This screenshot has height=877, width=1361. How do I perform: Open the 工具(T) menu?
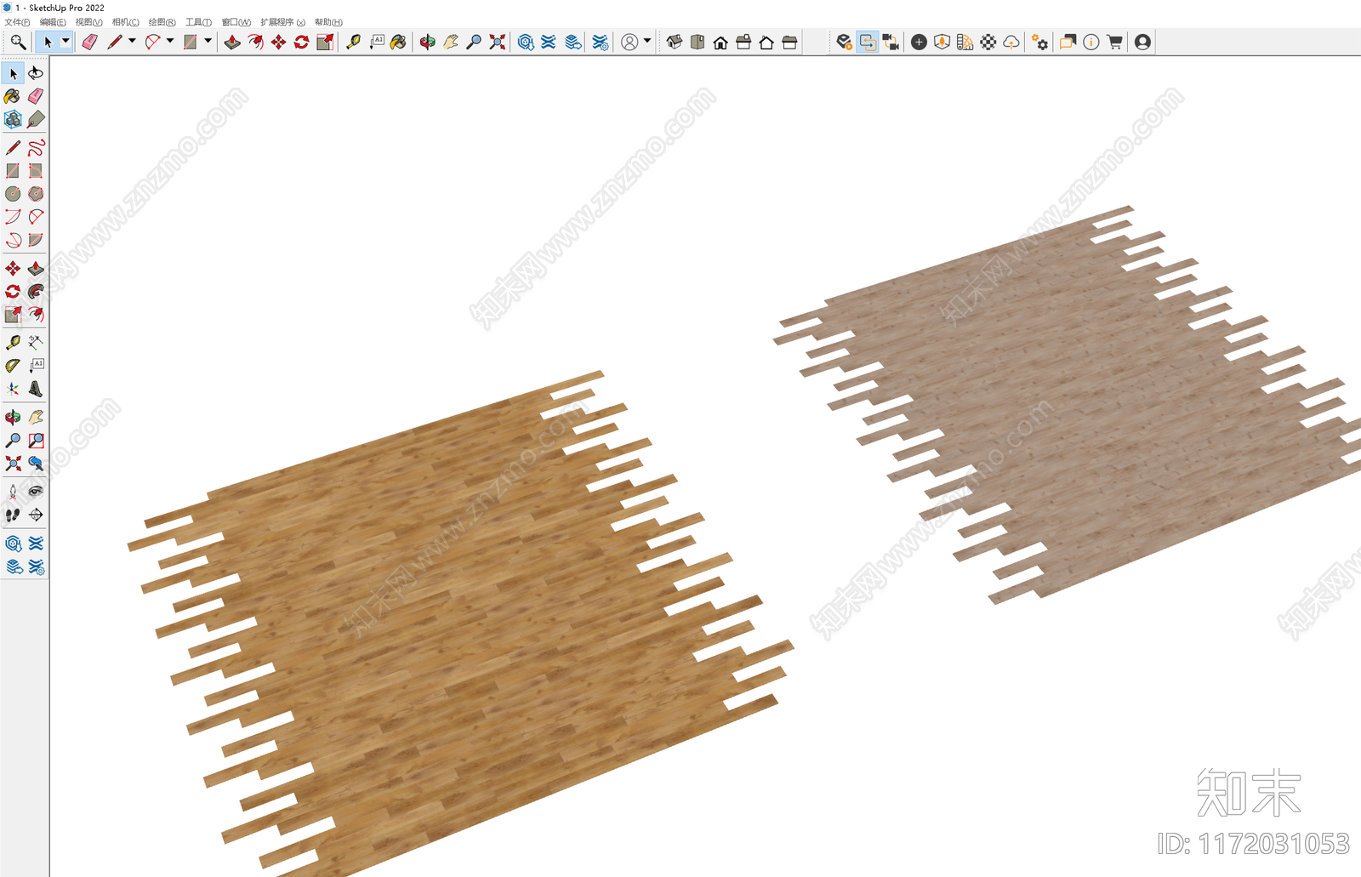[x=198, y=22]
